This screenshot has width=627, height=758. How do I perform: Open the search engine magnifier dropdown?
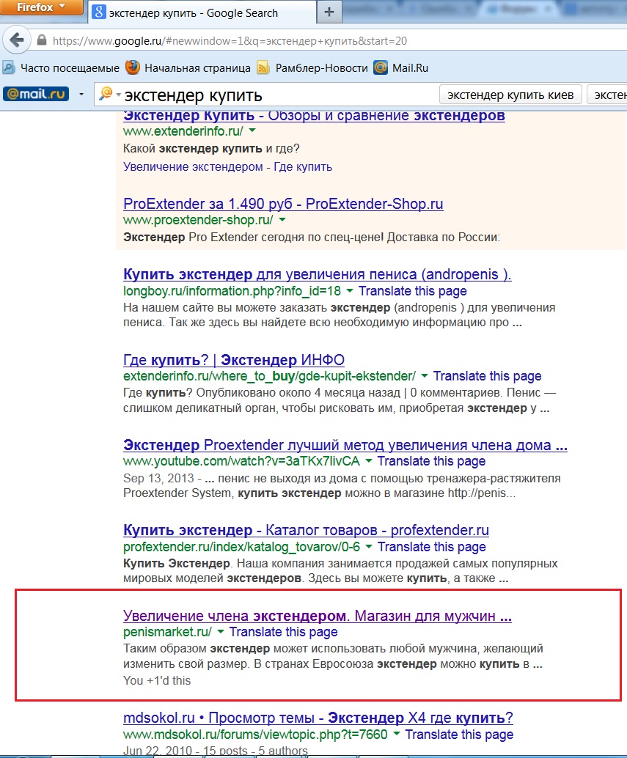[109, 94]
